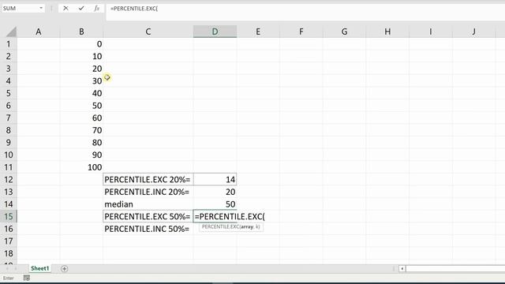
Task: Click cell containing value 30
Action: pos(81,80)
